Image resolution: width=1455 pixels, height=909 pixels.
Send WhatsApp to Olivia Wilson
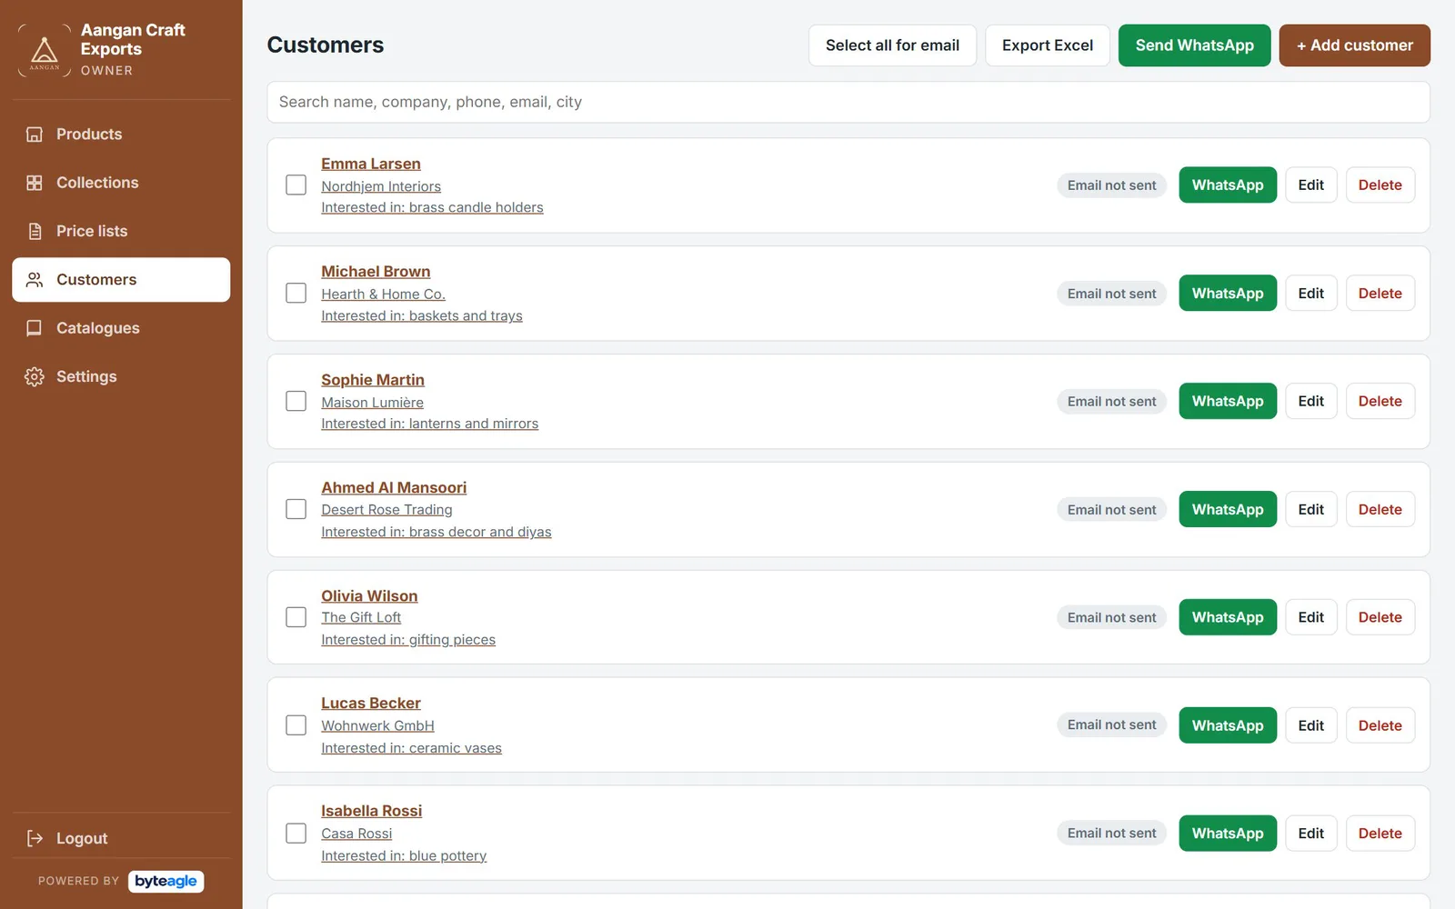pos(1228,617)
